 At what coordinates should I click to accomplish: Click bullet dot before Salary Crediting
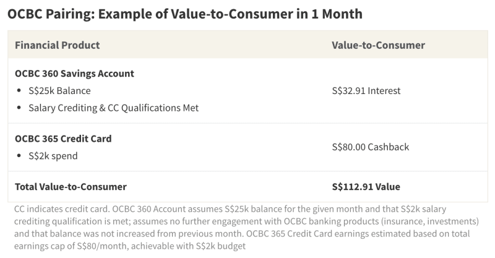(x=20, y=108)
